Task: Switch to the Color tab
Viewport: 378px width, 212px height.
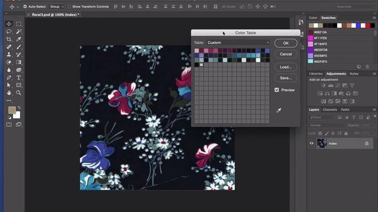Action: [x=313, y=18]
